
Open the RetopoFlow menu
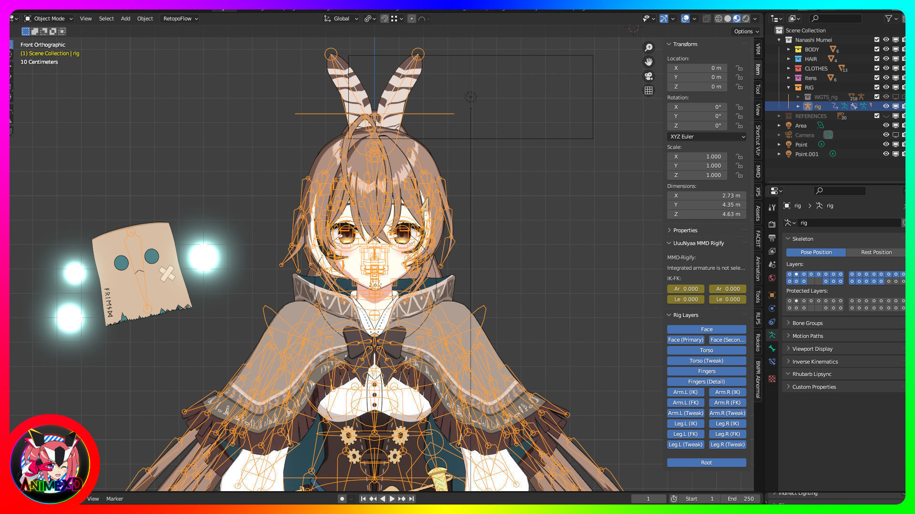click(180, 19)
